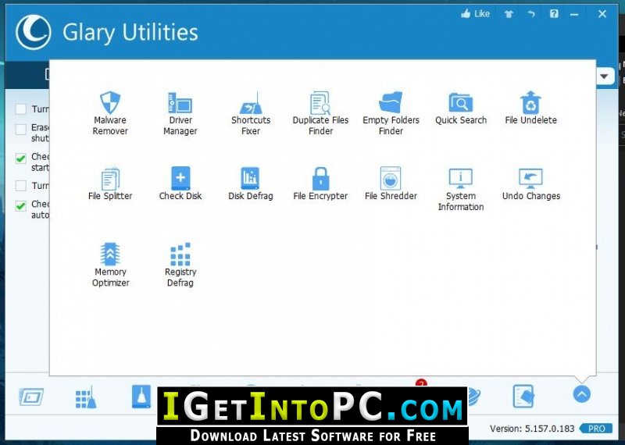The width and height of the screenshot is (625, 445).
Task: Open Empty Folders Finder
Action: (391, 113)
